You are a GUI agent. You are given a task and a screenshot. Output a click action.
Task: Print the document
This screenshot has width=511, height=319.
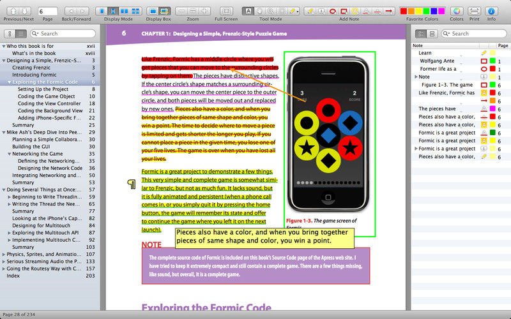[x=474, y=11]
